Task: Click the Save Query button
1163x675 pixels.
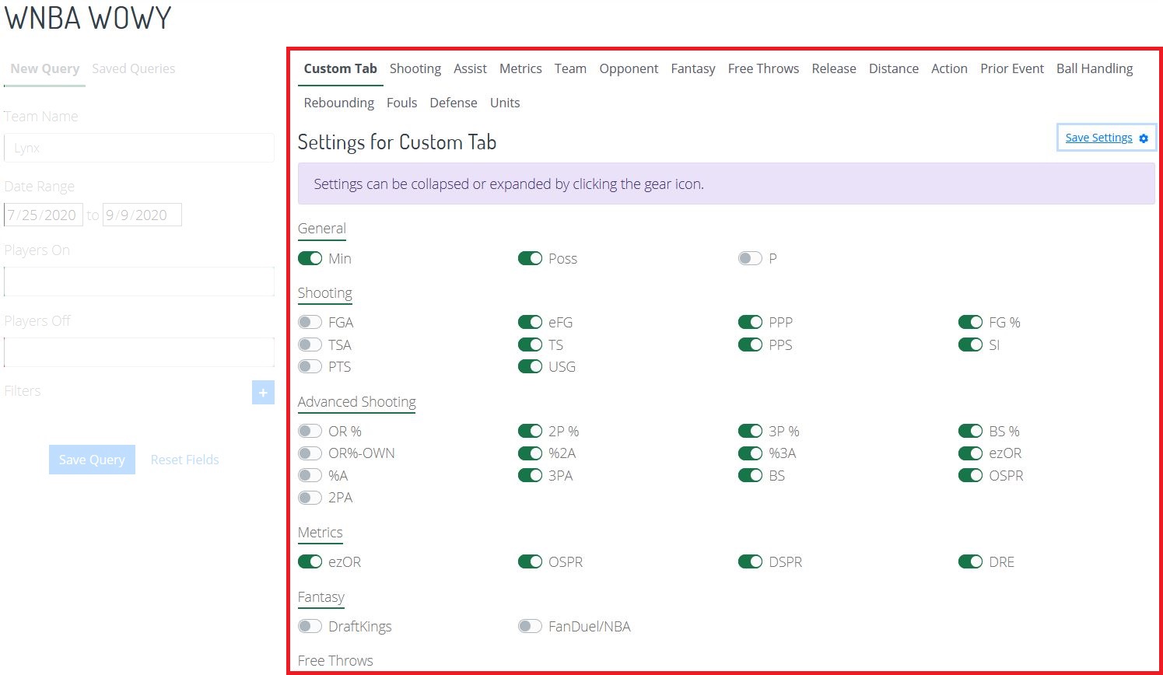Action: coord(92,459)
